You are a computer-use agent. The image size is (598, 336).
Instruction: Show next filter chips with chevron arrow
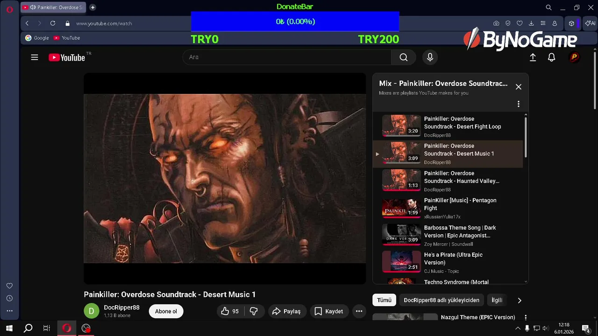pyautogui.click(x=520, y=301)
